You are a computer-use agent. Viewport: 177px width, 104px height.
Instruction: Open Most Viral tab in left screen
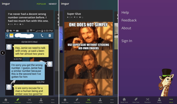pos(6,101)
